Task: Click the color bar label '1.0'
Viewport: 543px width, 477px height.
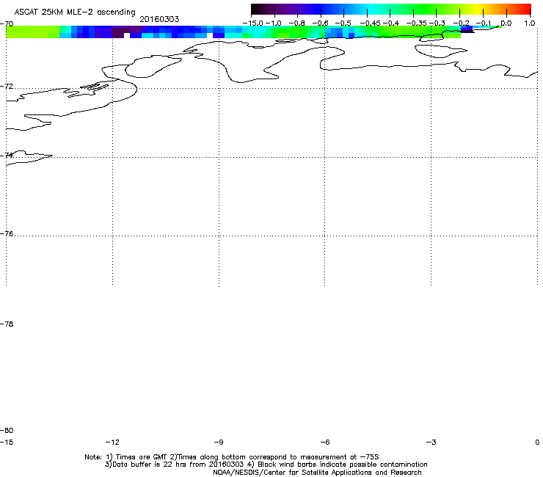Action: (x=529, y=23)
